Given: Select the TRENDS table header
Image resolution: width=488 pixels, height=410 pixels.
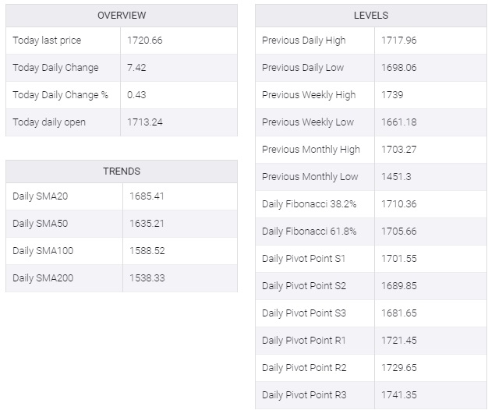Looking at the screenshot, I should [x=121, y=171].
